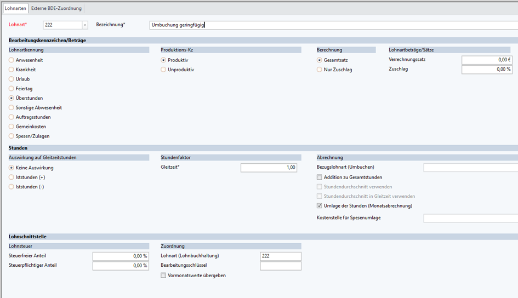Image resolution: width=518 pixels, height=298 pixels.
Task: Tick Vormonatswerte übergeben checkbox
Action: [x=163, y=276]
